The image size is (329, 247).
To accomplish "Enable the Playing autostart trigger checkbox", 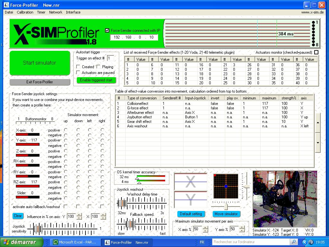I will tap(98, 67).
